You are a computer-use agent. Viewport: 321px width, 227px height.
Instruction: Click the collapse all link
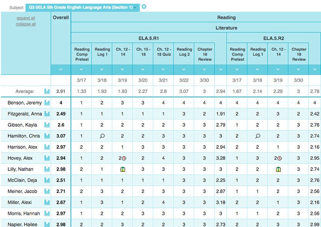coord(26,24)
